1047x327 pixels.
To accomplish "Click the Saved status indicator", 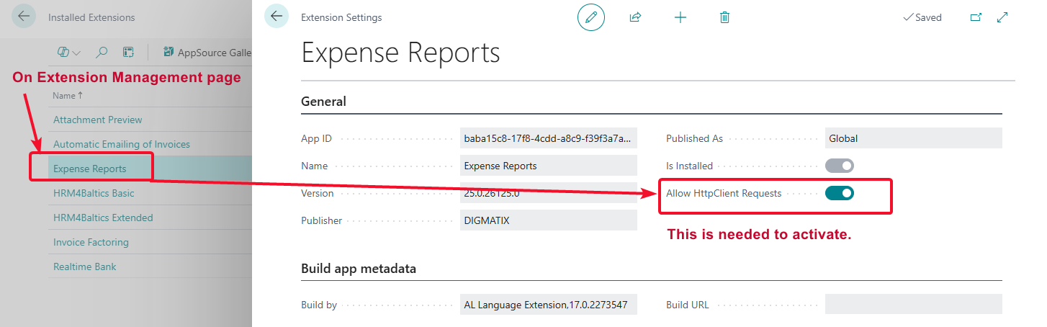I will [922, 17].
